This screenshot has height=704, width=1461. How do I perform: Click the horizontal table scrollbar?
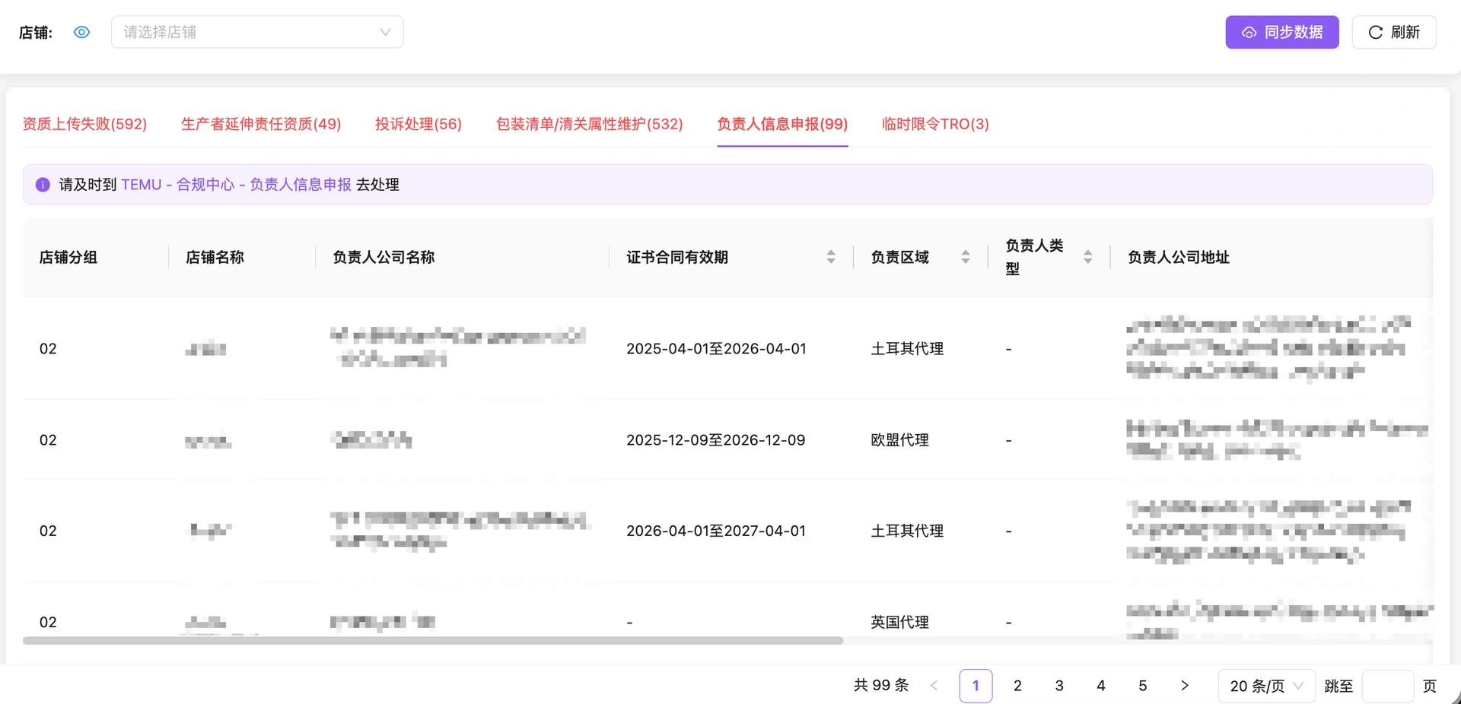click(433, 641)
